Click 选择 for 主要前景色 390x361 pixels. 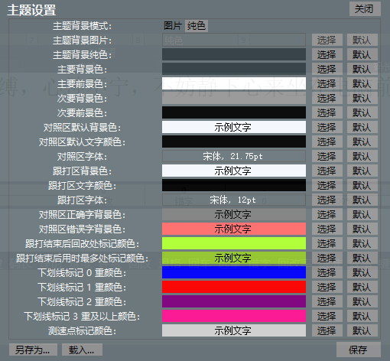(x=327, y=83)
